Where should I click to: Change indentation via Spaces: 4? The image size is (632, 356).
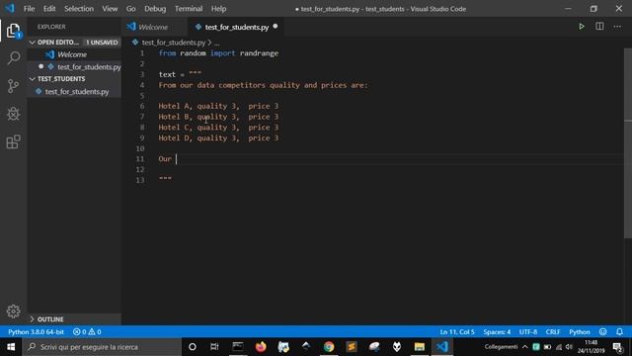click(497, 332)
